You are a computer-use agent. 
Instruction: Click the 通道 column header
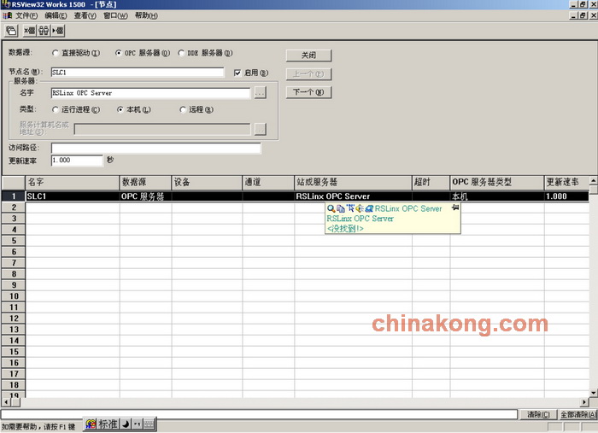pyautogui.click(x=268, y=182)
